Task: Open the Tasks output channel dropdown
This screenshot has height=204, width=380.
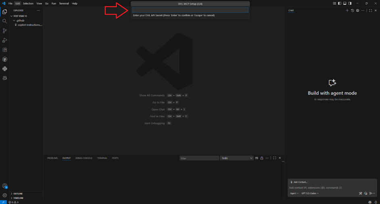Action: click(236, 158)
